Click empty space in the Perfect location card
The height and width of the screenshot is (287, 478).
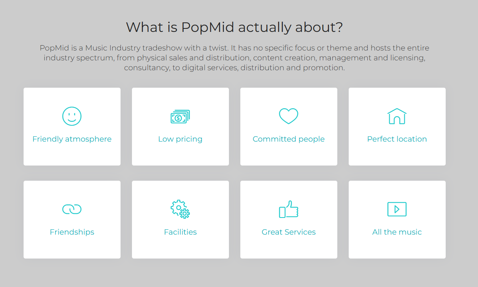(397, 156)
